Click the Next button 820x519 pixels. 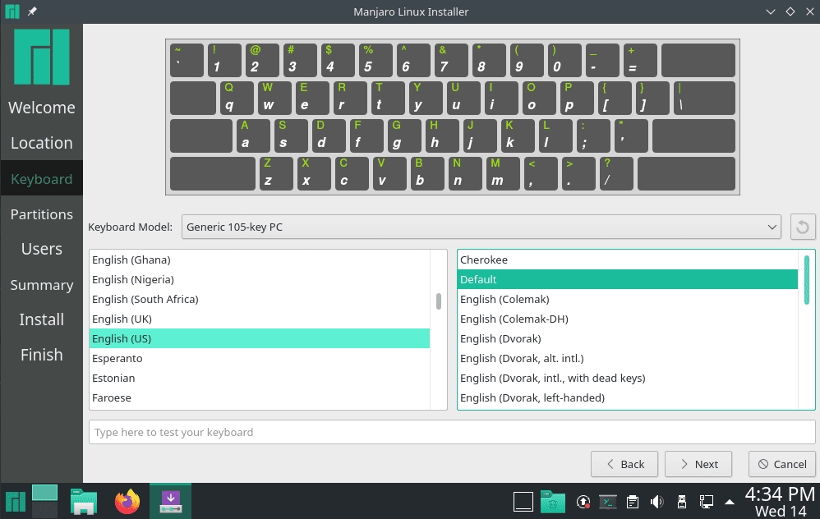(698, 464)
